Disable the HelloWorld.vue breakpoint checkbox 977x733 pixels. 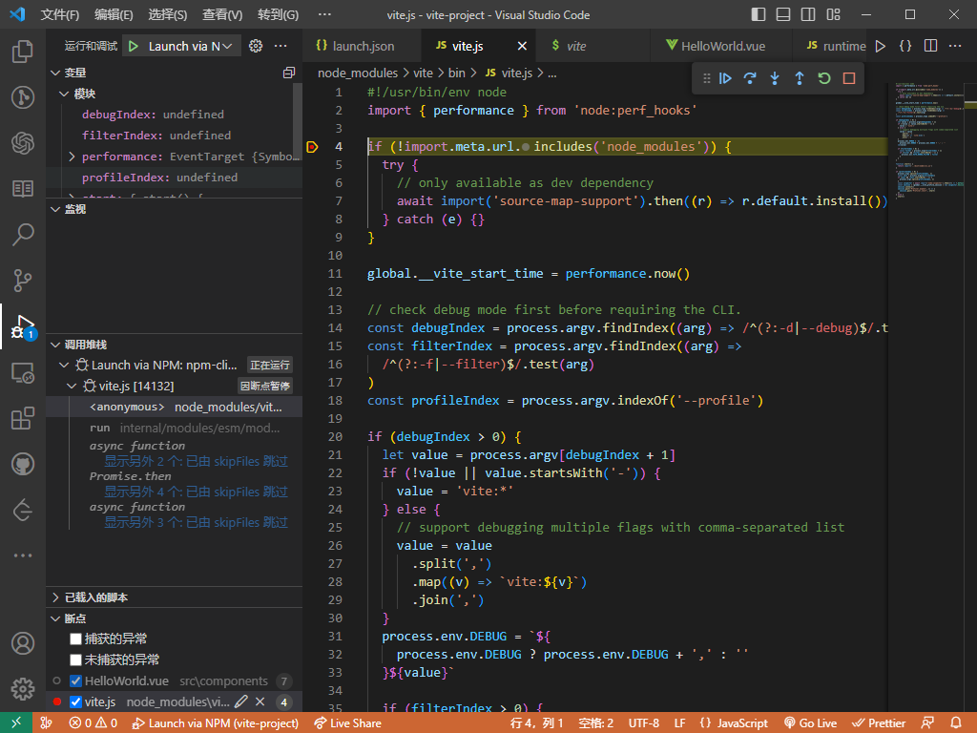76,681
